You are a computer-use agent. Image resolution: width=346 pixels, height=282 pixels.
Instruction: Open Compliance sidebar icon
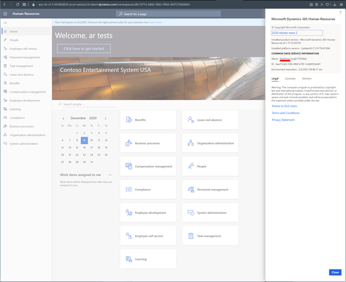[x=5, y=118]
